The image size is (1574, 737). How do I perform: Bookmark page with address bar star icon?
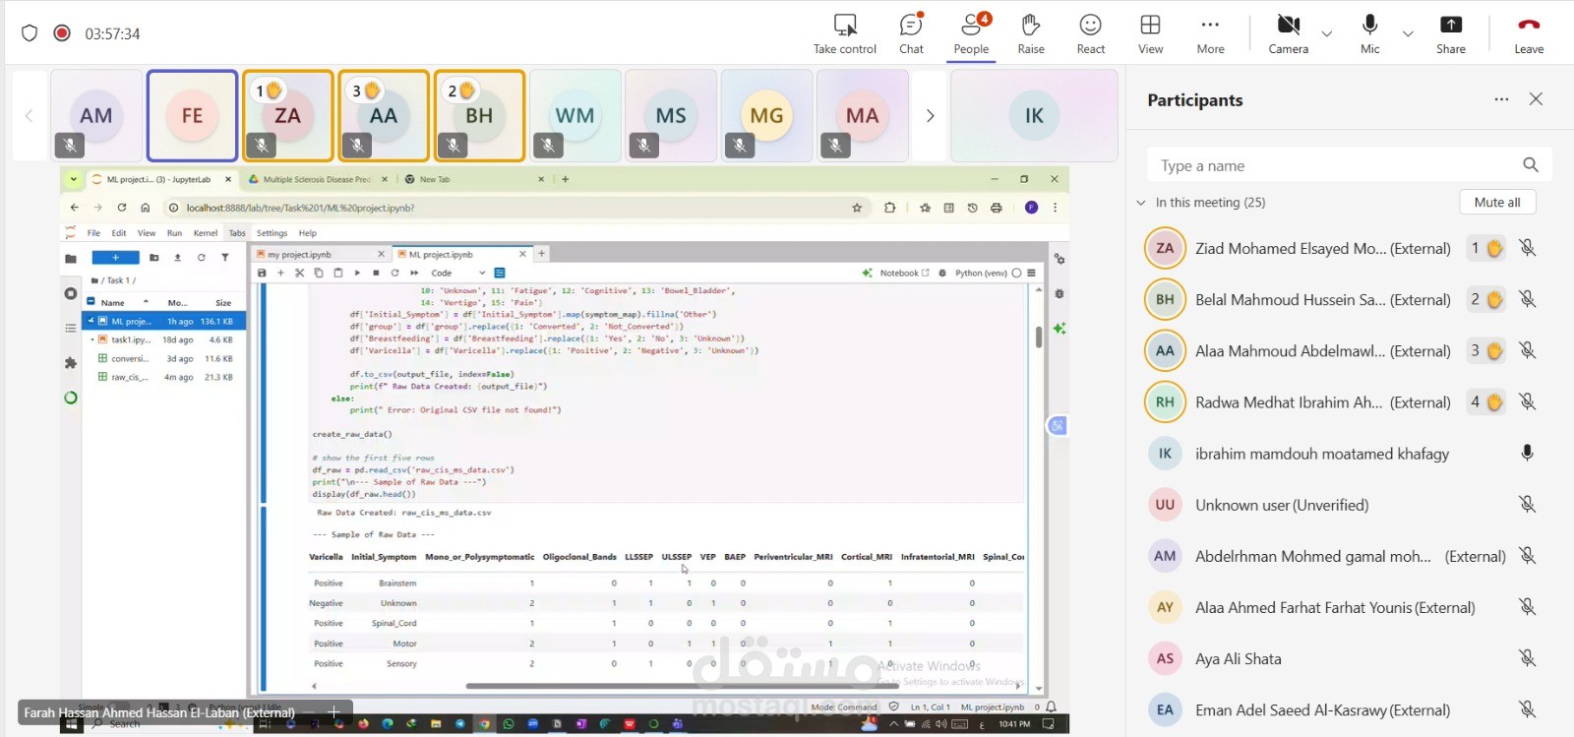tap(857, 208)
